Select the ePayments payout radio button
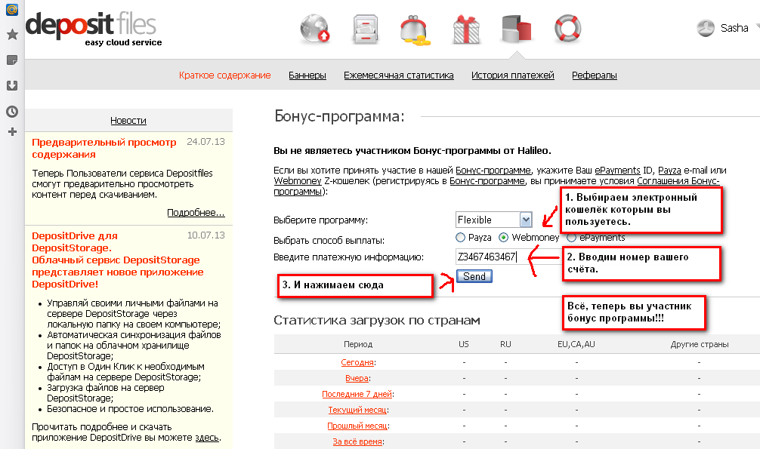760x449 pixels. point(571,238)
